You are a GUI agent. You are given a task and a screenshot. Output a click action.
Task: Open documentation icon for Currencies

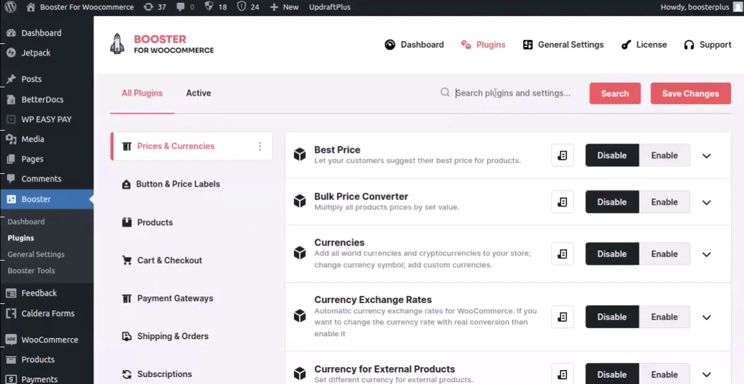(x=563, y=254)
